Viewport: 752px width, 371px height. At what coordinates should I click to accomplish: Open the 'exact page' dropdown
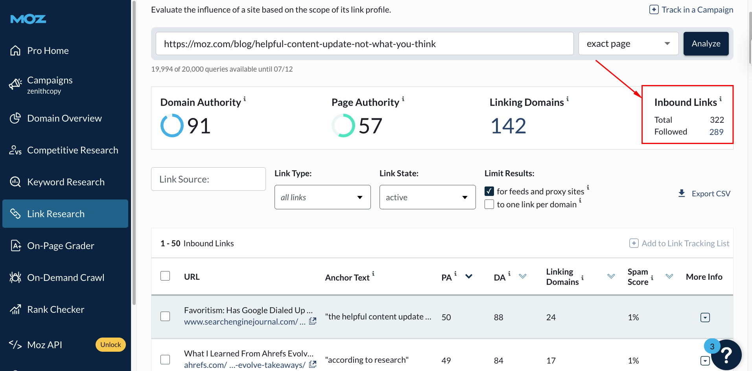click(628, 43)
